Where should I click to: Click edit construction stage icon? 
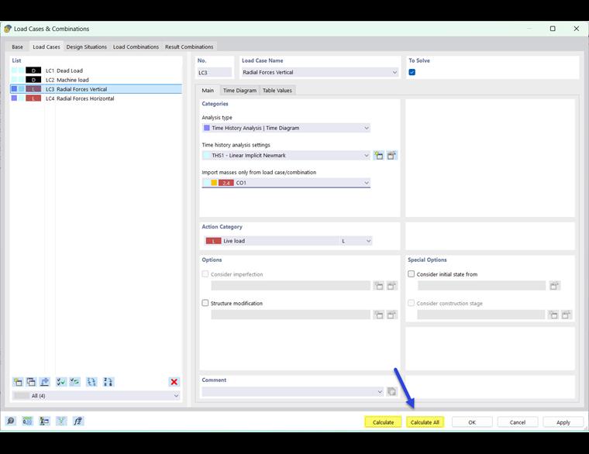click(x=566, y=315)
